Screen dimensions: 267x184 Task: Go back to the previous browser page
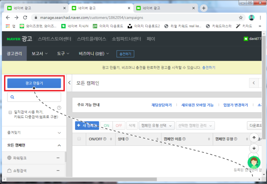coord(8,18)
